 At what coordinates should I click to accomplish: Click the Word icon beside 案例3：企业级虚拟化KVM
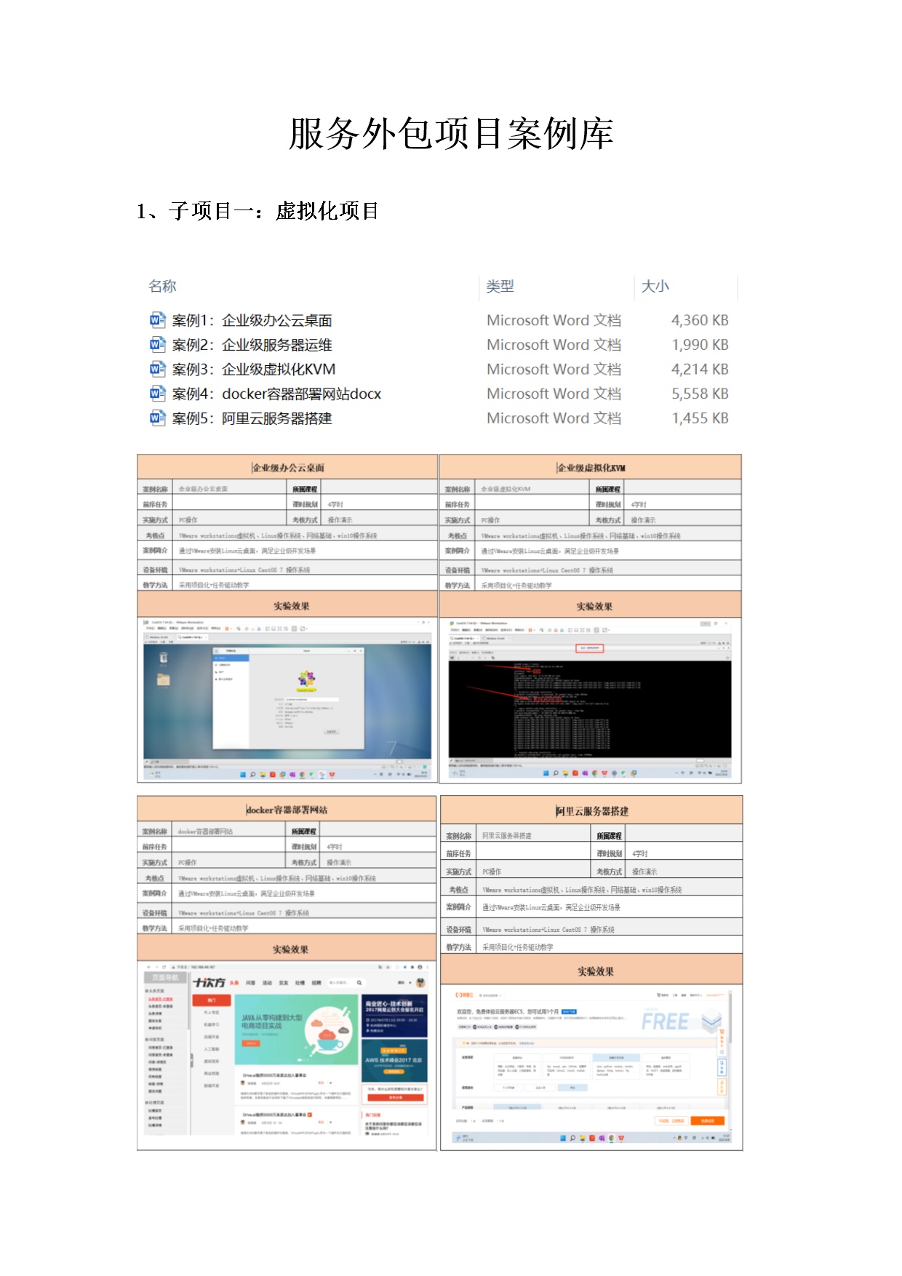coord(157,369)
